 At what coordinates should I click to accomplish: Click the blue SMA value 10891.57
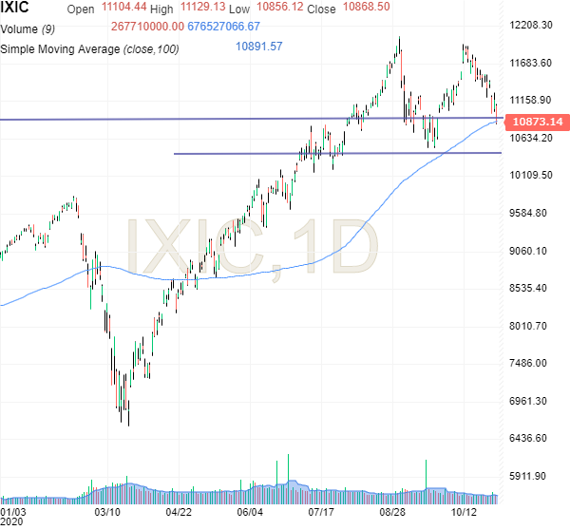(x=259, y=47)
